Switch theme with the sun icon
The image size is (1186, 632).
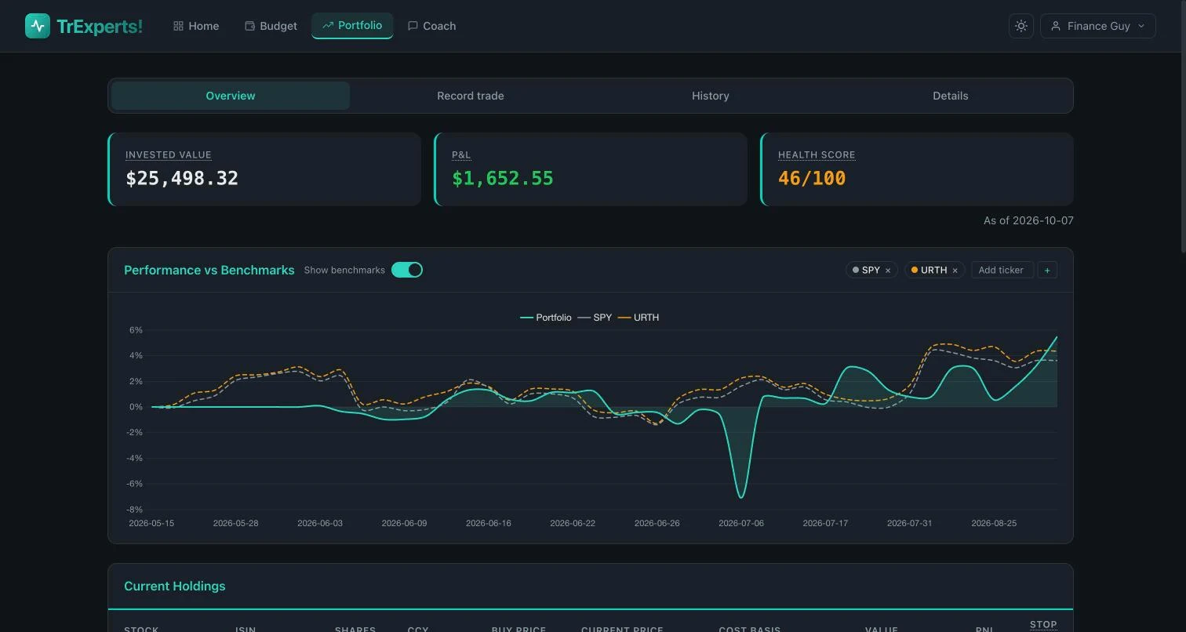pyautogui.click(x=1021, y=26)
